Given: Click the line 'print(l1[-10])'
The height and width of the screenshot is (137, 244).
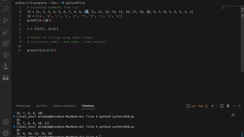Looking at the screenshot, I should click(x=39, y=20).
